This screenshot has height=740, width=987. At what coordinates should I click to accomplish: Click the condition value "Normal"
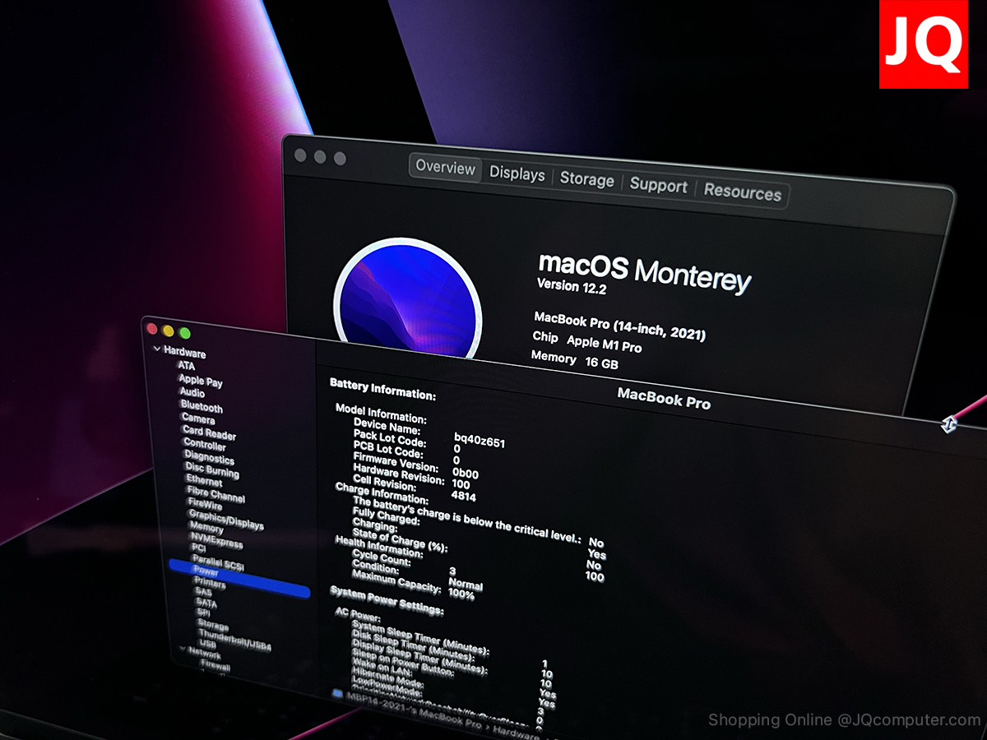466,583
